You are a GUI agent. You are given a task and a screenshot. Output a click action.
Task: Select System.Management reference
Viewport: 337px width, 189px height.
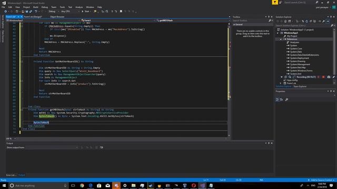coord(300,64)
